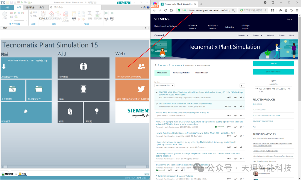Click the browser home icon
301x180 pixels.
click(x=171, y=10)
